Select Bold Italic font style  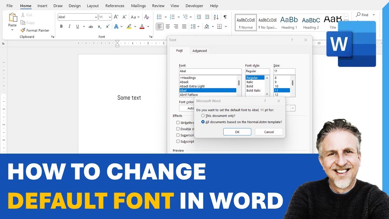253,90
